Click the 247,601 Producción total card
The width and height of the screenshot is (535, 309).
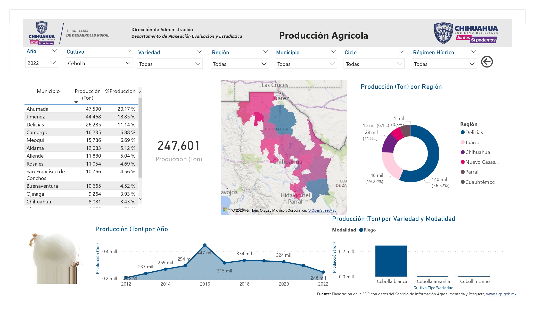[x=179, y=151]
